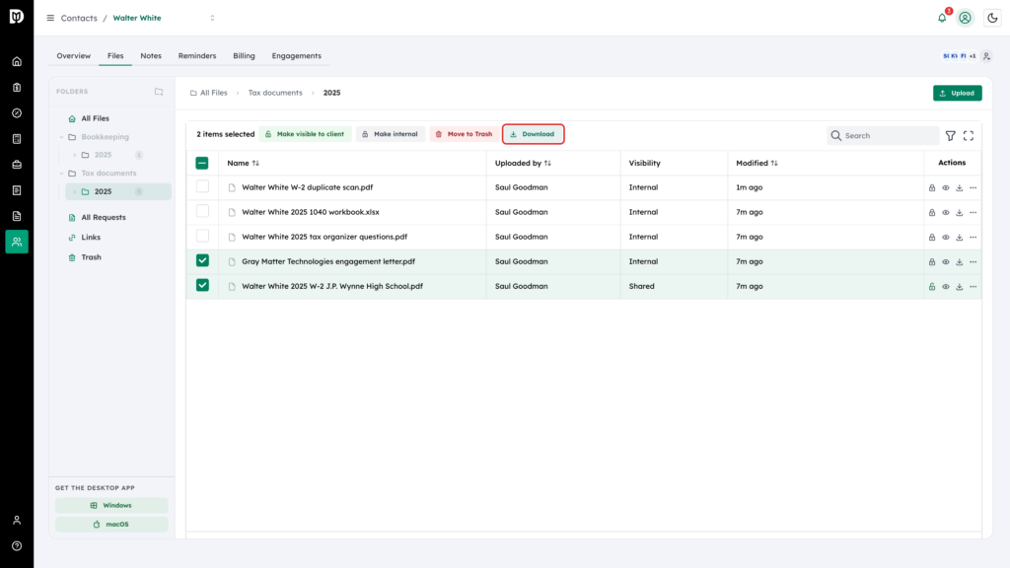1010x568 pixels.
Task: Collapse the Tax documents folder chevron
Action: [x=62, y=174]
